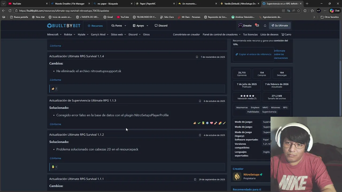This screenshot has height=192, width=342.
Task: Bookmark the 1.1.1 update from 29 de septiembre
Action: pos(195,179)
